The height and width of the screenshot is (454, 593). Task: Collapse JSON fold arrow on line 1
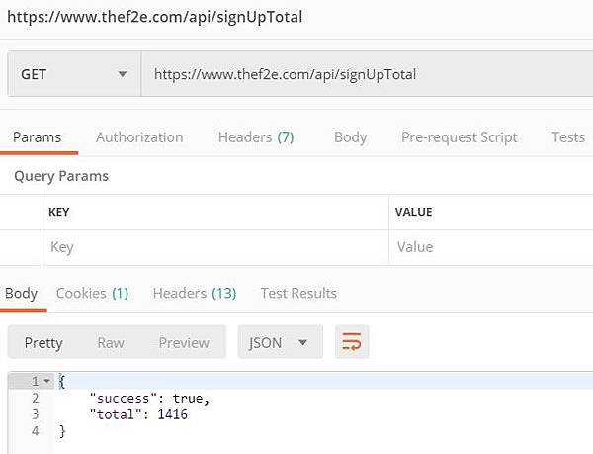[46, 381]
